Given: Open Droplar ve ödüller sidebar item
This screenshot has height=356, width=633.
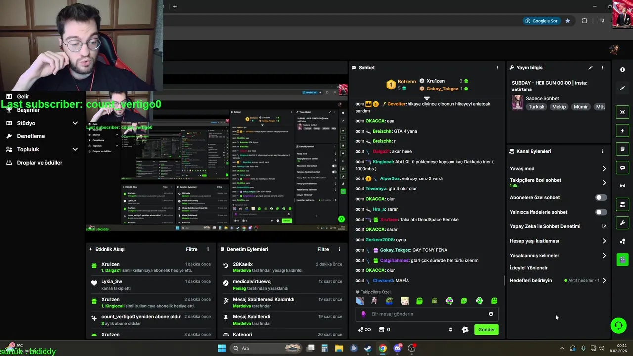Looking at the screenshot, I should (x=40, y=163).
